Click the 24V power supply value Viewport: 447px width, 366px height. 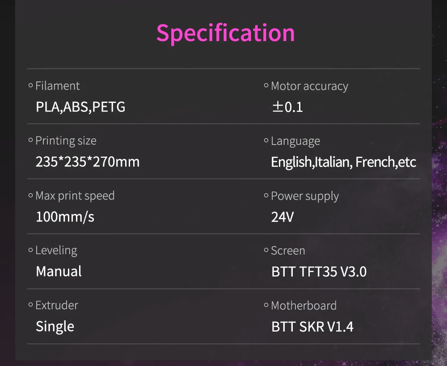click(x=283, y=217)
